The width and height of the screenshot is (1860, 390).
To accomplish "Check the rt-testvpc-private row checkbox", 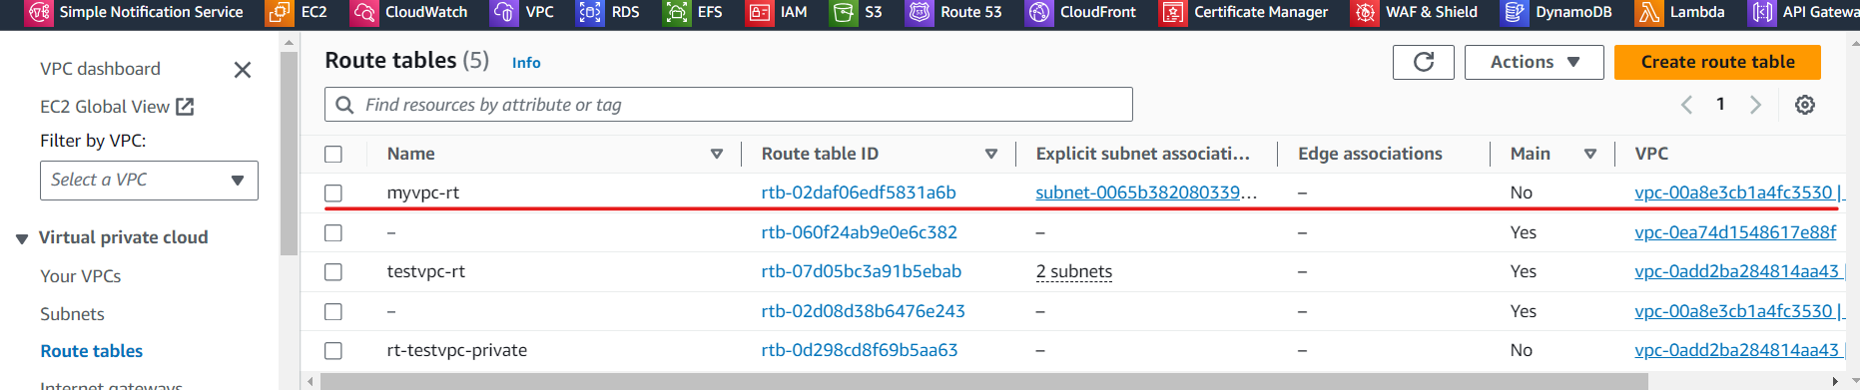I will click(x=333, y=351).
